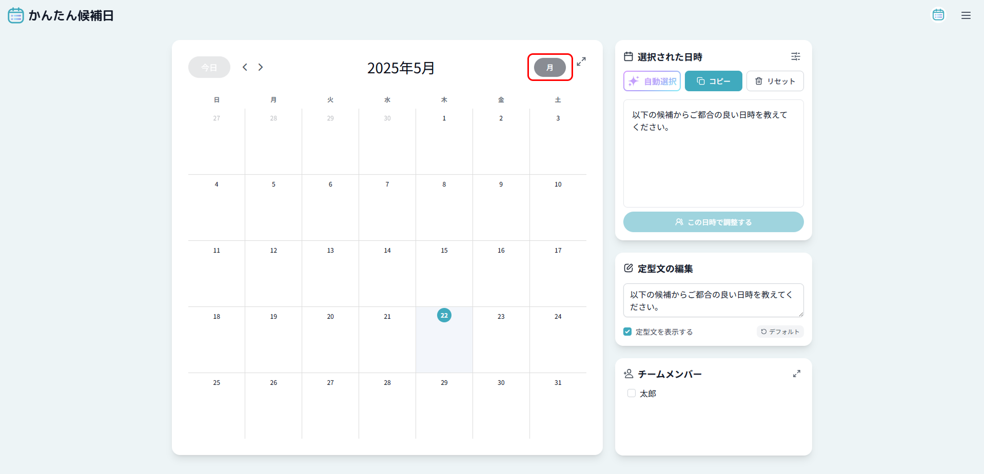Expand the チームメンバー panel
Image resolution: width=984 pixels, height=474 pixels.
[x=797, y=374]
